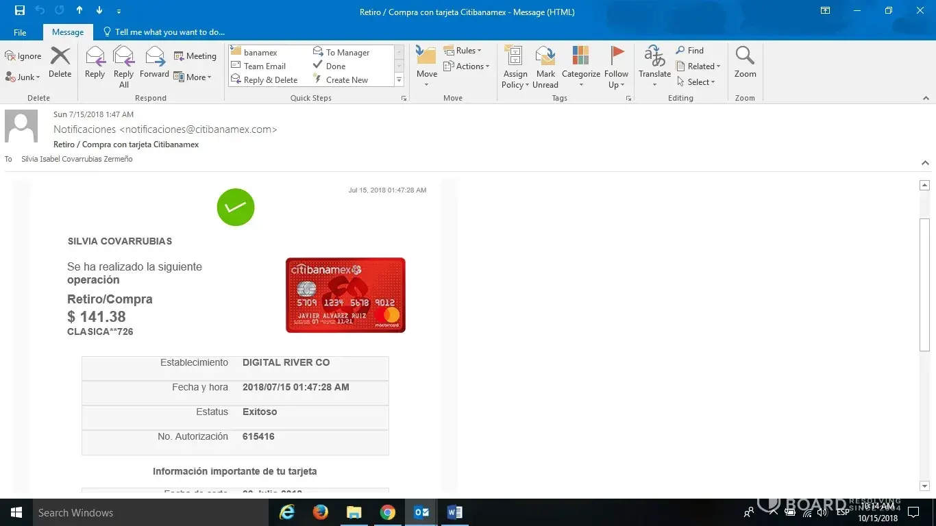Screen dimensions: 936x526
Task: Click the sender address notificaciones@citibanamex.com
Action: pos(199,129)
